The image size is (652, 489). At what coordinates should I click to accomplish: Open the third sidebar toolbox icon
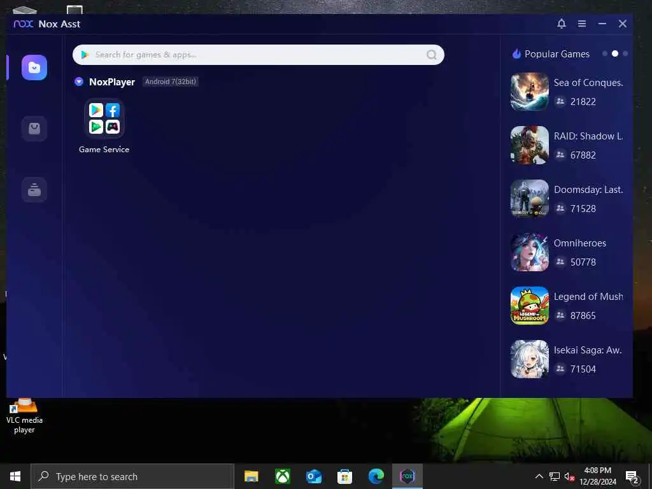pos(34,190)
